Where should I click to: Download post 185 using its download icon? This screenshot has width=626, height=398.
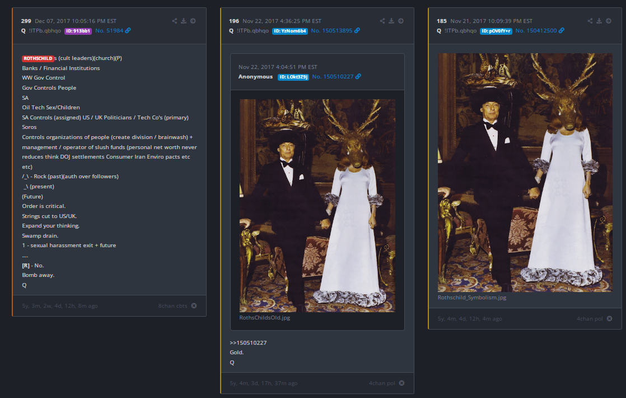[x=599, y=21]
